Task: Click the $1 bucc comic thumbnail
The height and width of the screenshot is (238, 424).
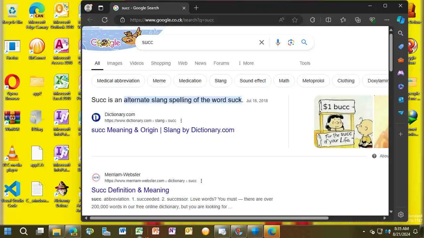Action: tap(343, 121)
